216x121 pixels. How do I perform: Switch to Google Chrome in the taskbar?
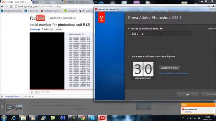(x=82, y=118)
